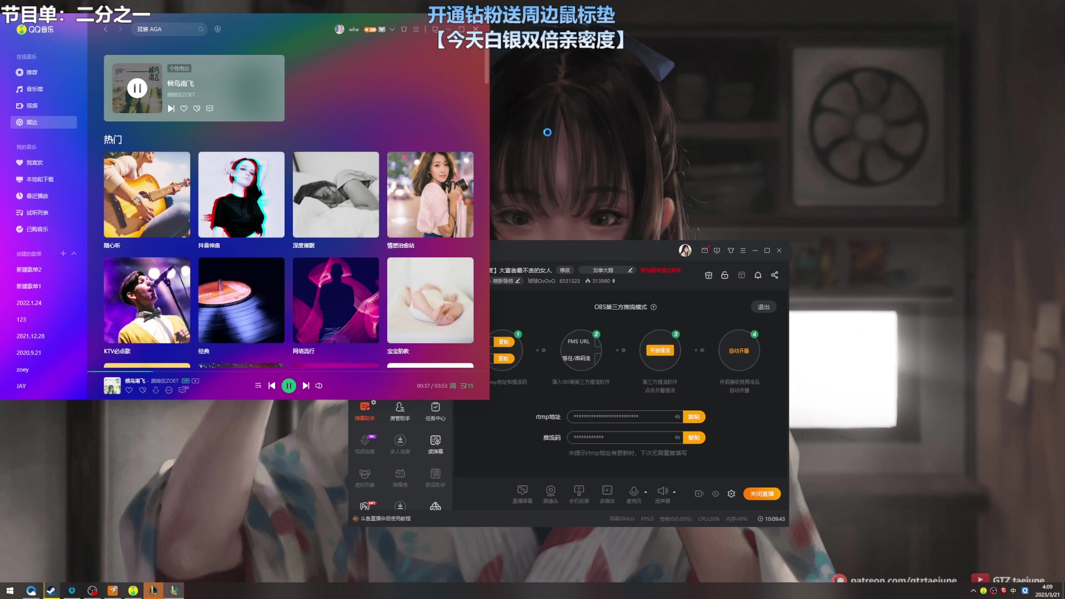The height and width of the screenshot is (599, 1065).
Task: Open comments for the current song (784)
Action: pos(183,390)
